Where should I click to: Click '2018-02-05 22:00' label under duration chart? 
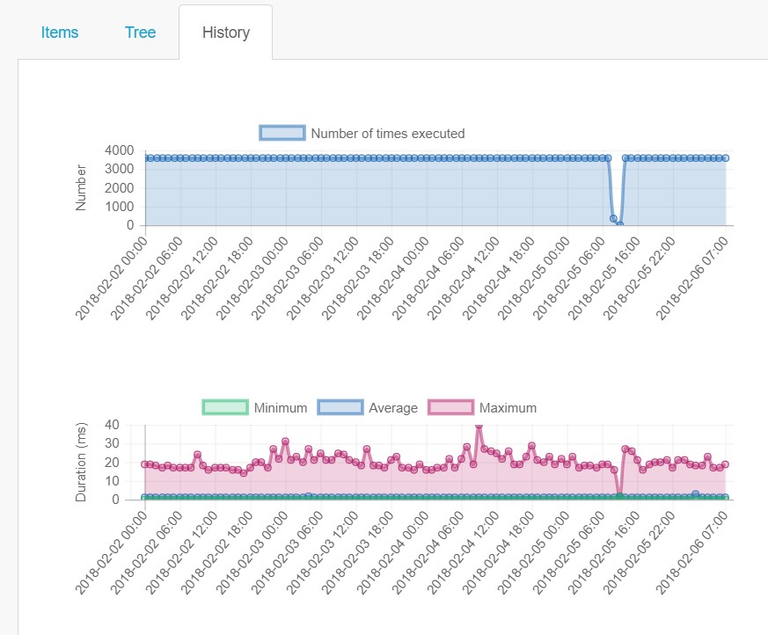pyautogui.click(x=640, y=552)
